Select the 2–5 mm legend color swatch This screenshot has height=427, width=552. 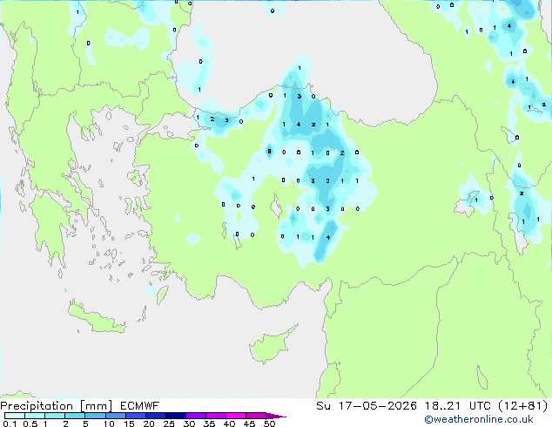76,416
